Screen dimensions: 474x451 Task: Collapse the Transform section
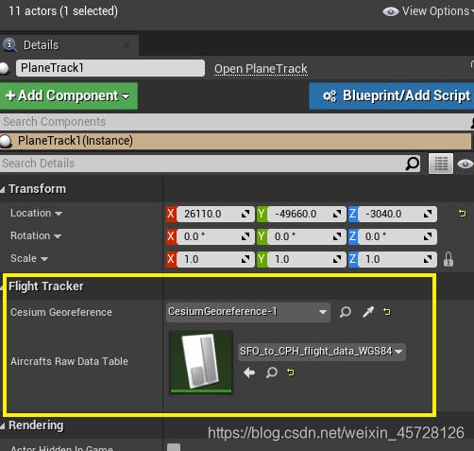tap(3, 189)
